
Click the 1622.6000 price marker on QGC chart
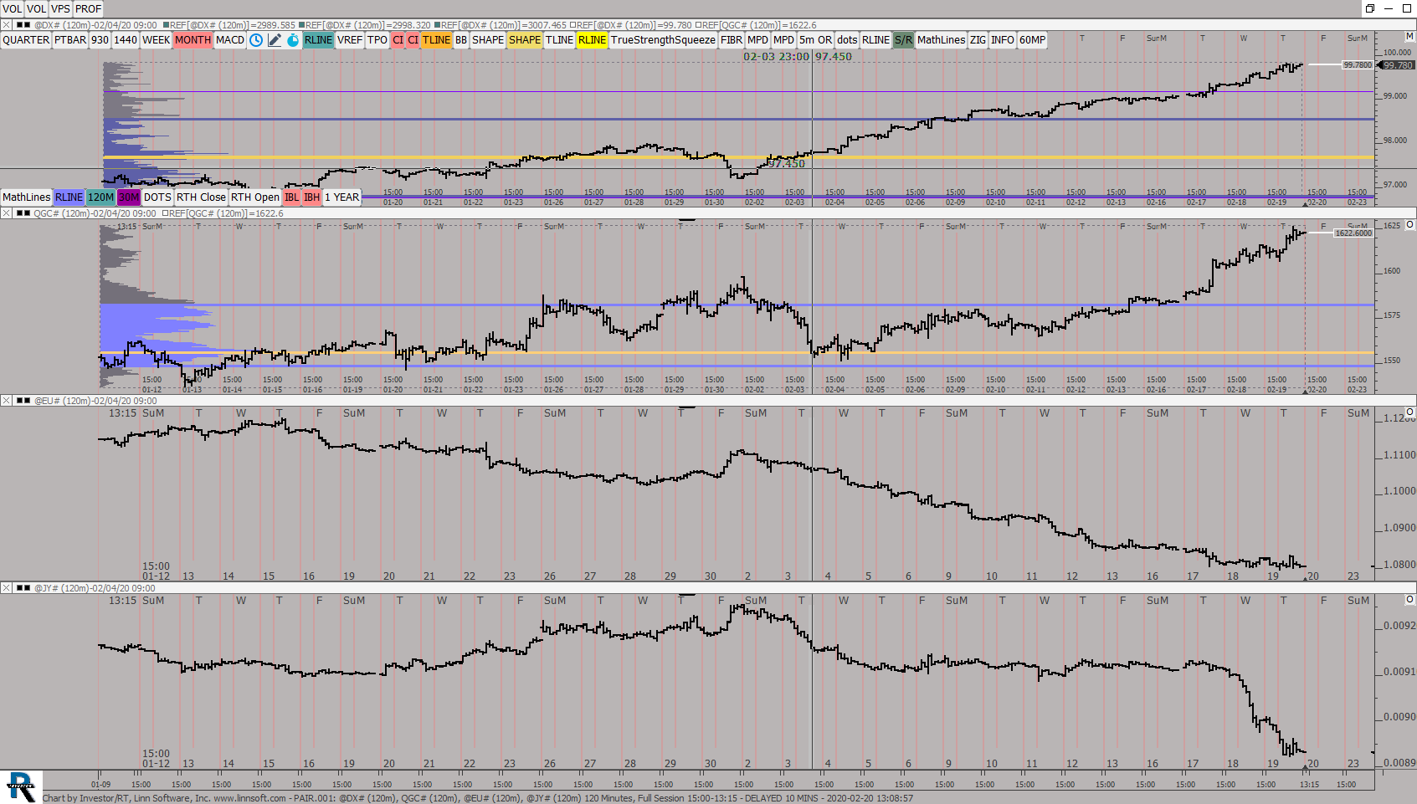(x=1353, y=233)
